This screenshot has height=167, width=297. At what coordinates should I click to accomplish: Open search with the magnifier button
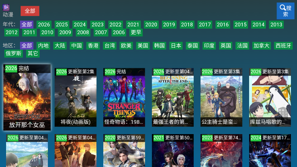point(285,11)
